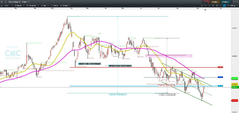Viewport: 239px width, 113px height.
Task: Click drag-grip icon right of buy price
Action: tap(232, 2)
